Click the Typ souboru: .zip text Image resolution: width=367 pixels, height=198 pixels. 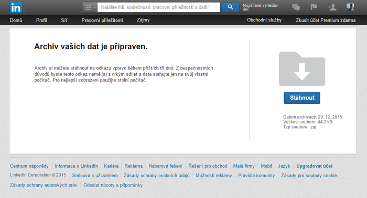[299, 127]
